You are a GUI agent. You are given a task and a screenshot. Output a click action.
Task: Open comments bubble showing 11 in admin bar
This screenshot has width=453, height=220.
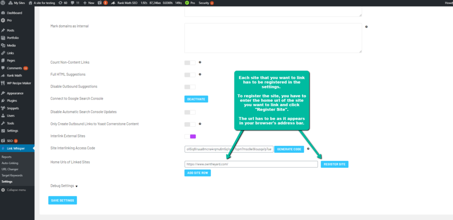click(x=75, y=3)
